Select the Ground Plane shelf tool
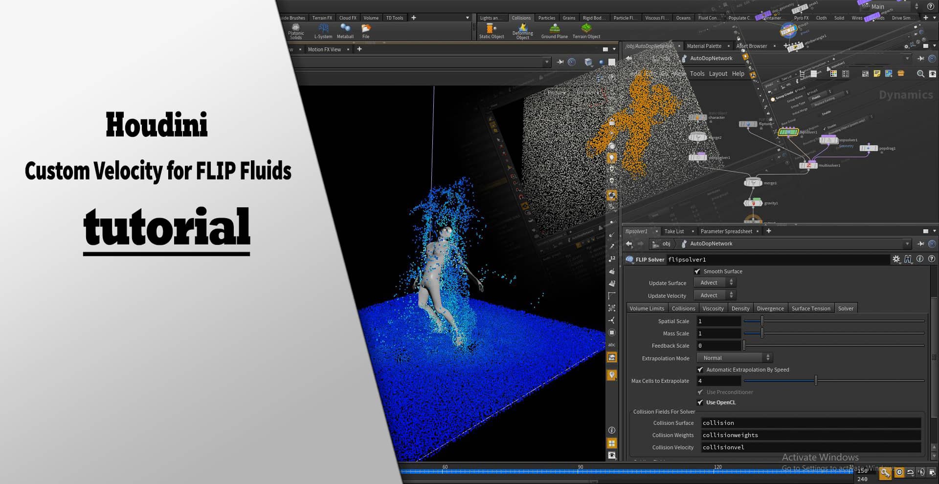 554,31
